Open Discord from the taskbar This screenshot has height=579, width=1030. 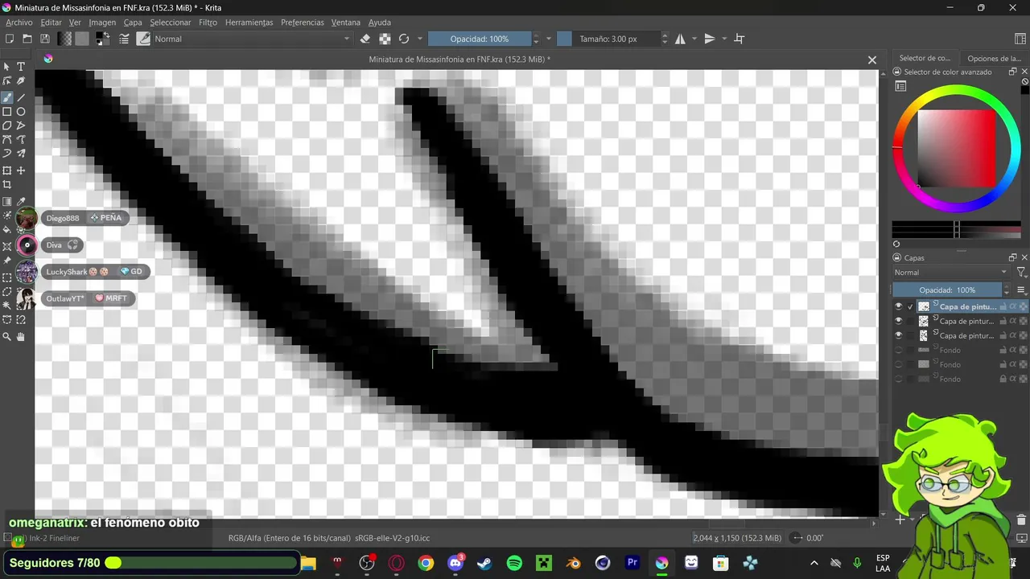tap(455, 563)
